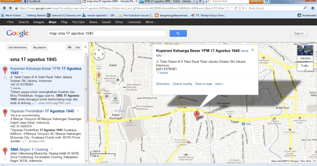The height and width of the screenshot is (166, 317).
Task: Click 'more info' link in bubble title
Action: (x=202, y=53)
